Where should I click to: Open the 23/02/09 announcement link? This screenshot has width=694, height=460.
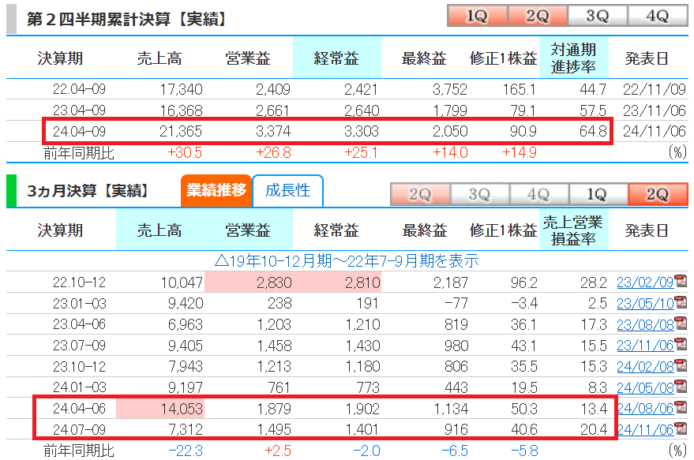[645, 282]
